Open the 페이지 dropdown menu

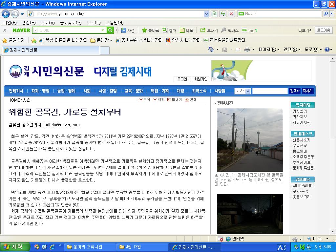click(x=269, y=50)
